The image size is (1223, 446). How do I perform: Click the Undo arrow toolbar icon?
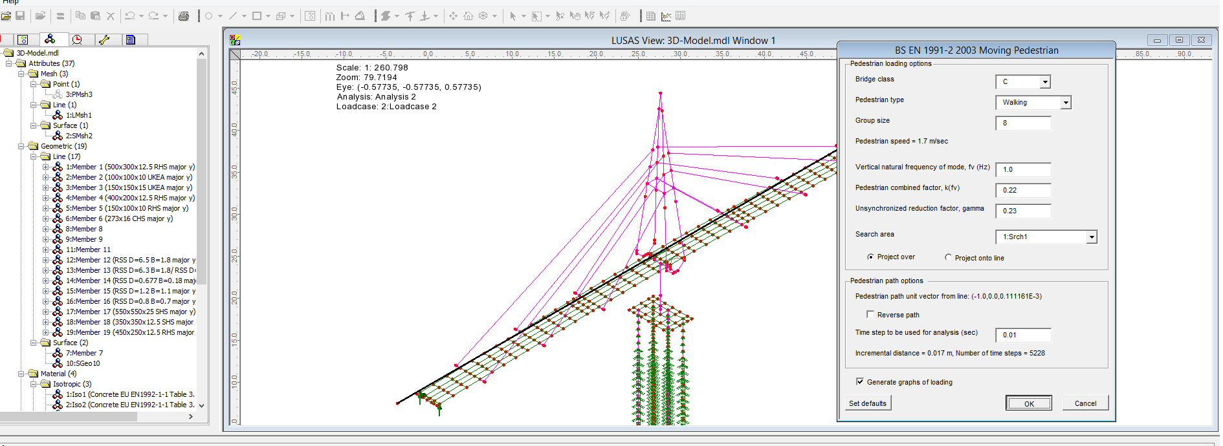[129, 16]
